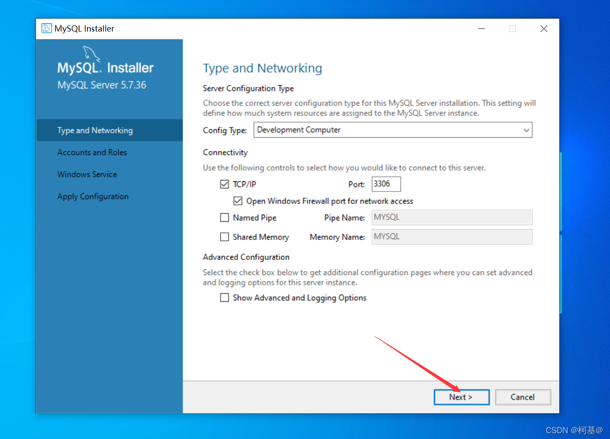The image size is (610, 439).
Task: Click the Cancel button
Action: point(523,397)
